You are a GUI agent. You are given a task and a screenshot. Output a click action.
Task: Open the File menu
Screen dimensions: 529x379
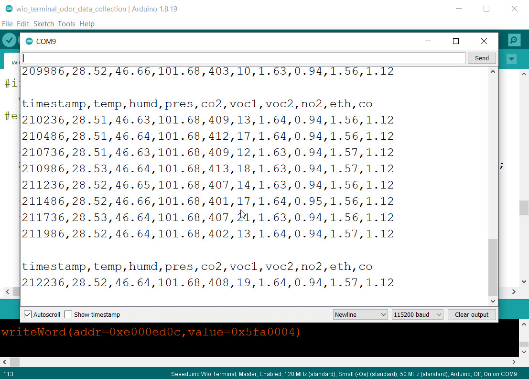(x=7, y=24)
